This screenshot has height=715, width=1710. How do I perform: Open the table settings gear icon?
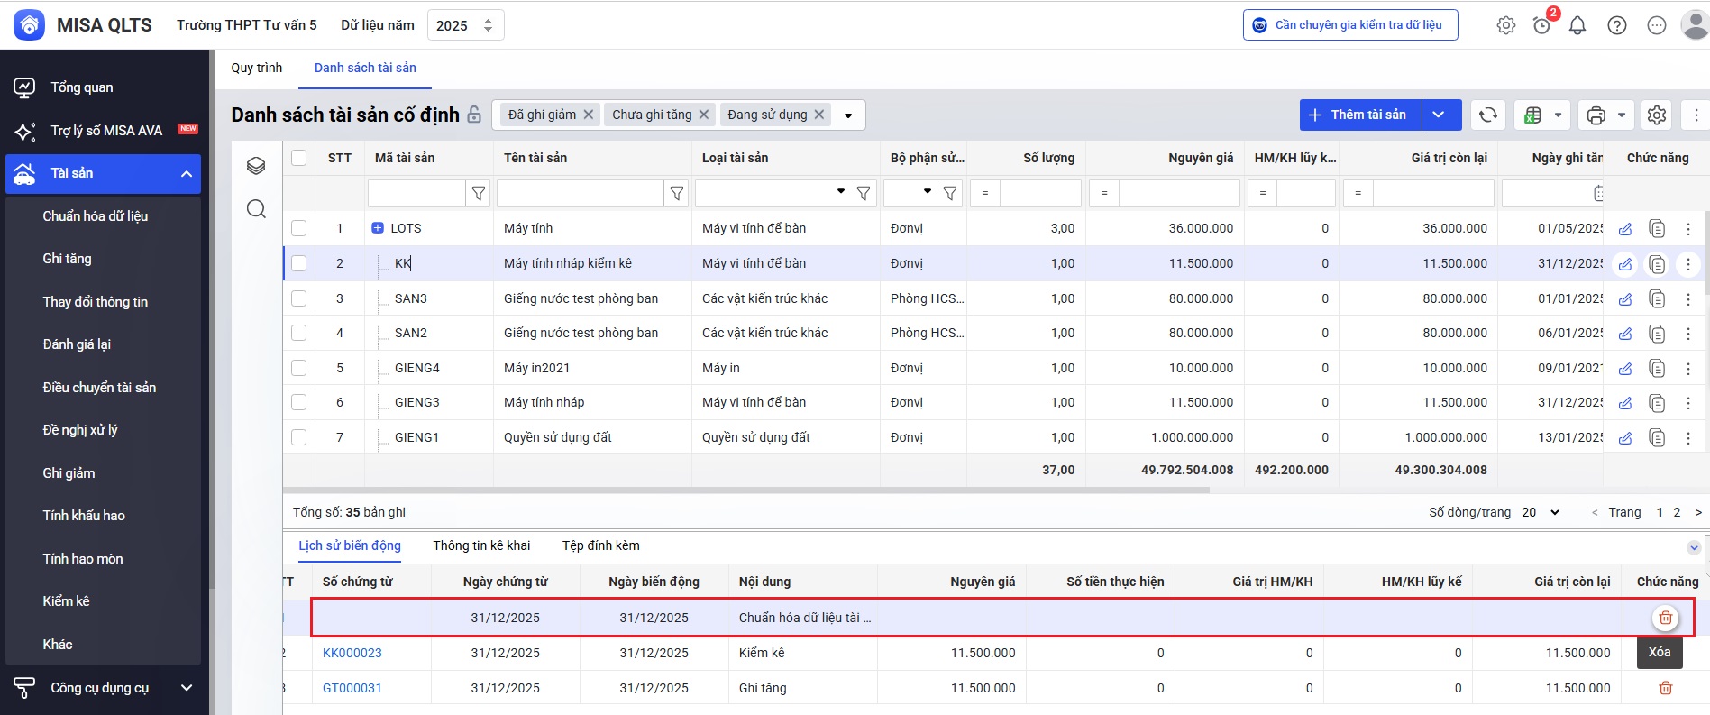tap(1657, 115)
